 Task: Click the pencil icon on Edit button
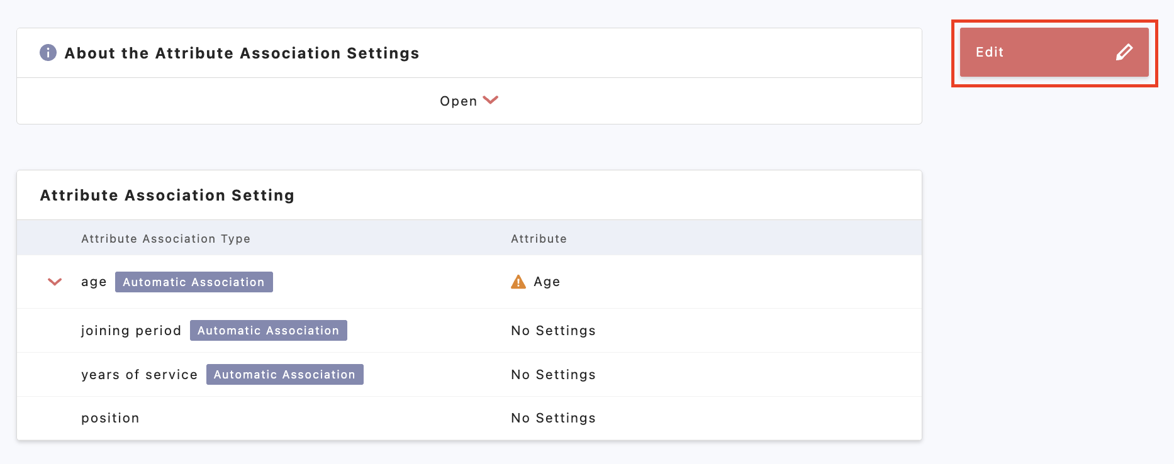point(1124,52)
